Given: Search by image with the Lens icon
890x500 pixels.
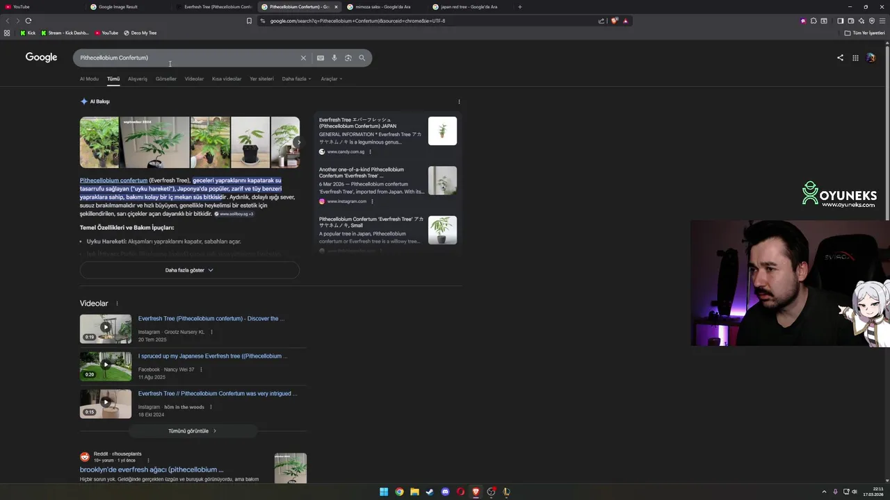Looking at the screenshot, I should point(348,58).
